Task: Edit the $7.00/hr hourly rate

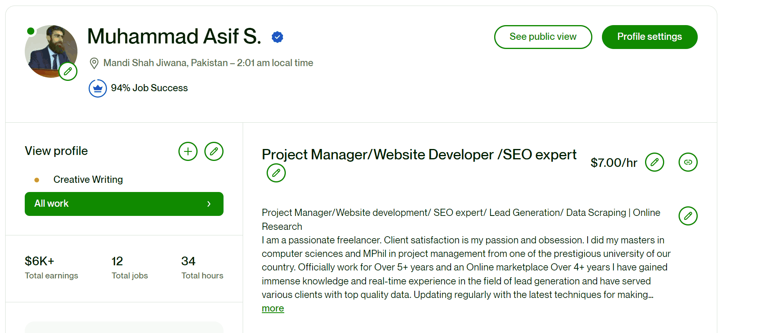Action: [655, 162]
